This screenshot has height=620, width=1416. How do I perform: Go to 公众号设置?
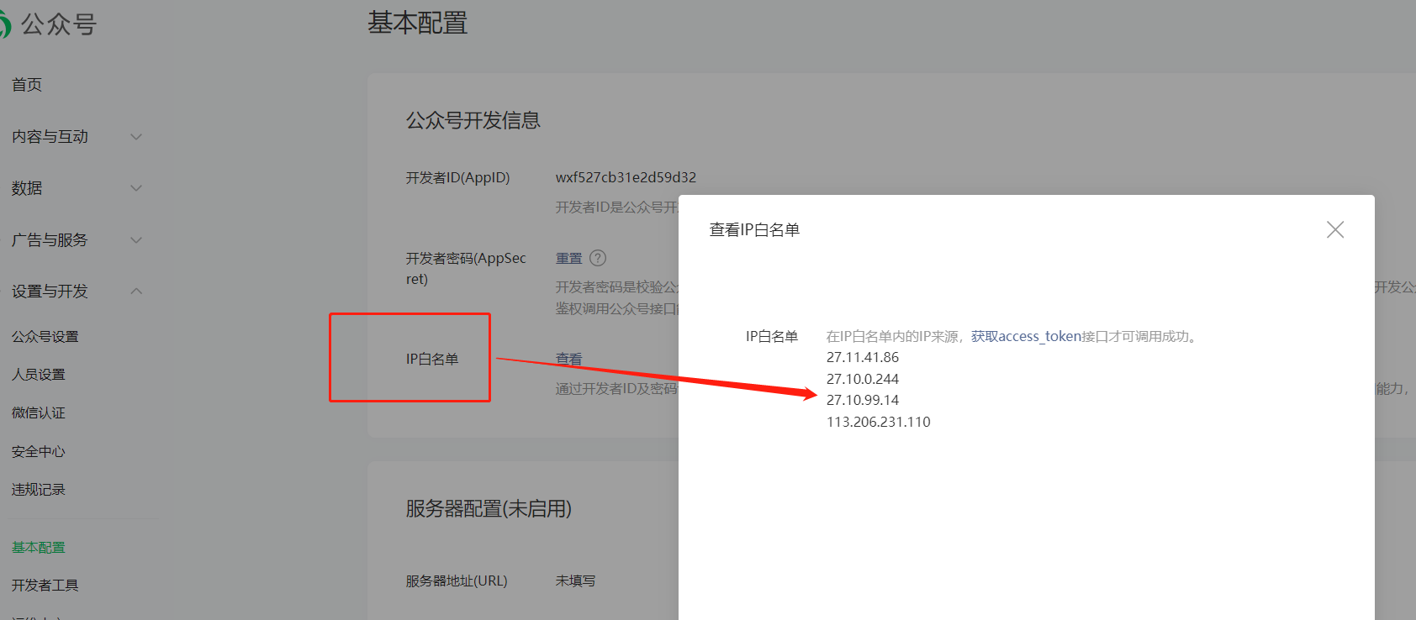pos(45,337)
